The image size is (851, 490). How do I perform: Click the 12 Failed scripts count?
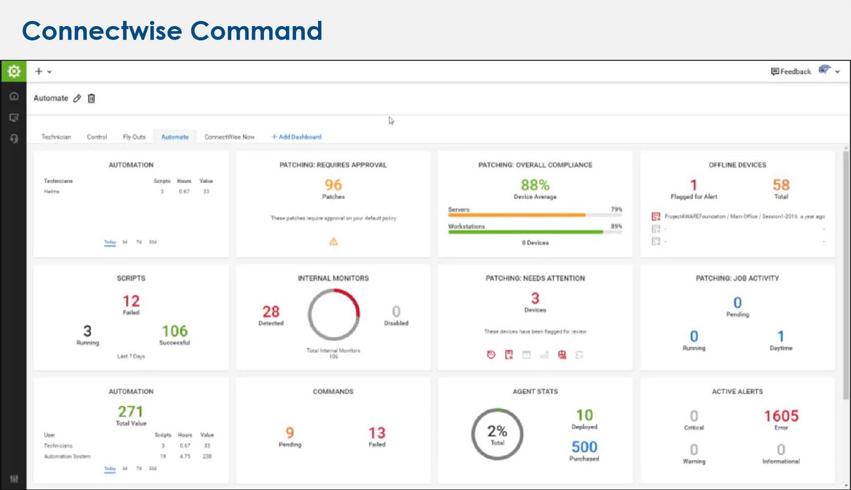pyautogui.click(x=131, y=301)
